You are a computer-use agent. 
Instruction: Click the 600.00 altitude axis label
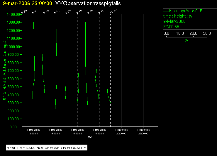(x=13, y=79)
